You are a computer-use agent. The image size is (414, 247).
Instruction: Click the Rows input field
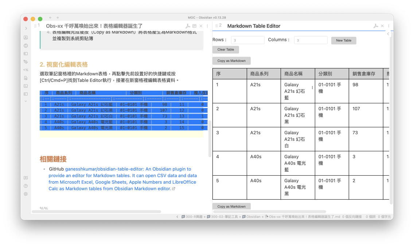point(248,40)
